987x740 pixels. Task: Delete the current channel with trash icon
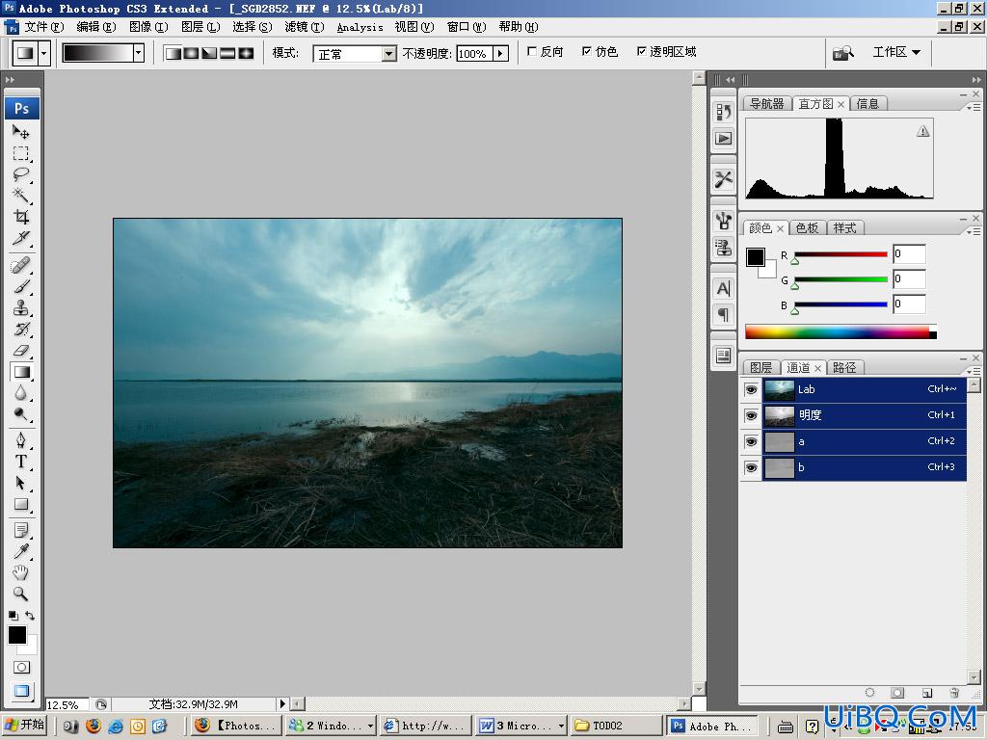[954, 693]
